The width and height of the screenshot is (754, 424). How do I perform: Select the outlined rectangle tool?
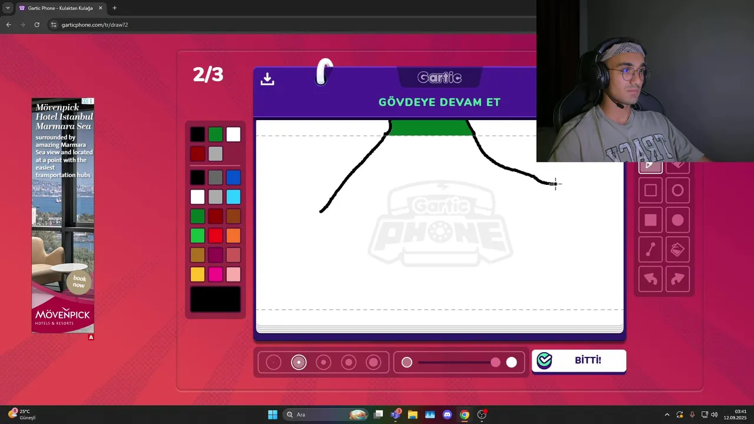pyautogui.click(x=650, y=190)
